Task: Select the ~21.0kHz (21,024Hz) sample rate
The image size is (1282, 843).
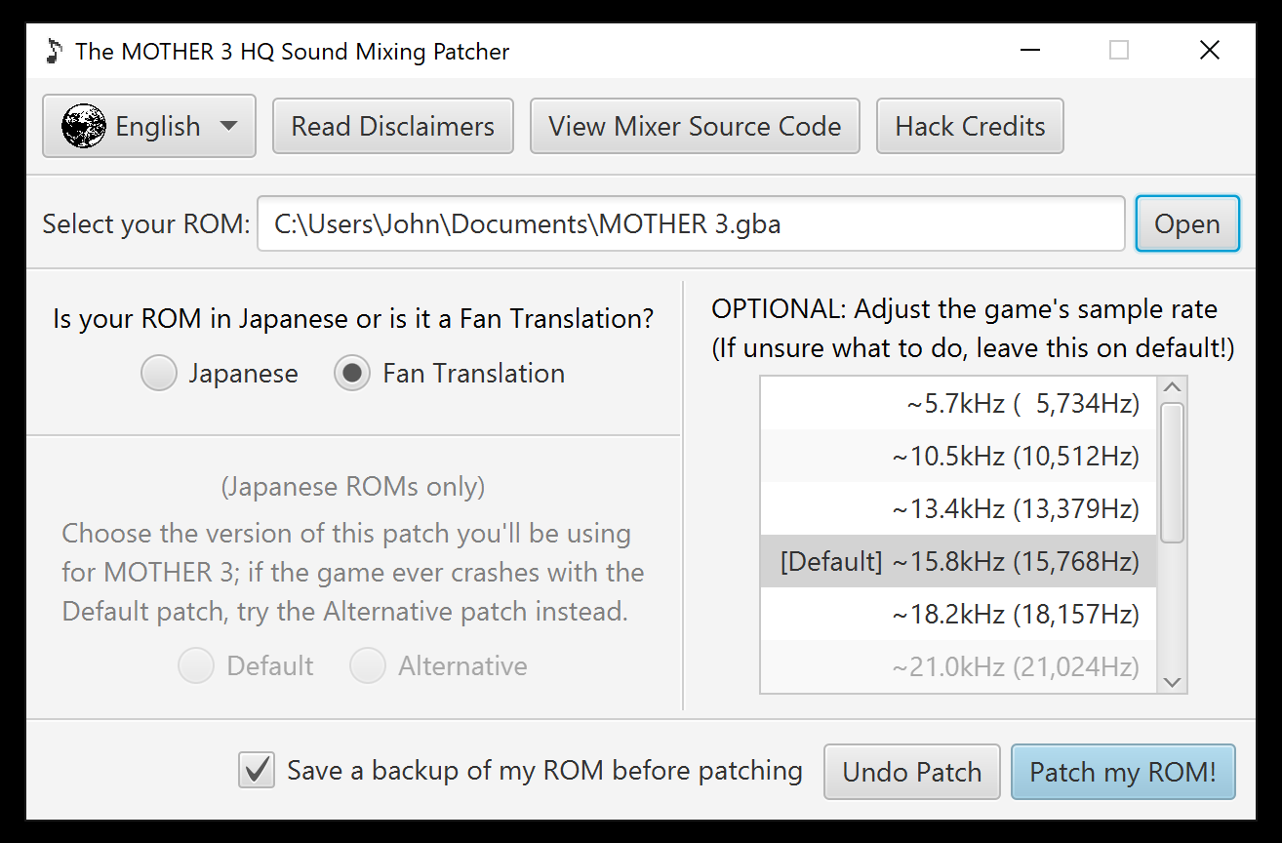Action: pos(958,666)
